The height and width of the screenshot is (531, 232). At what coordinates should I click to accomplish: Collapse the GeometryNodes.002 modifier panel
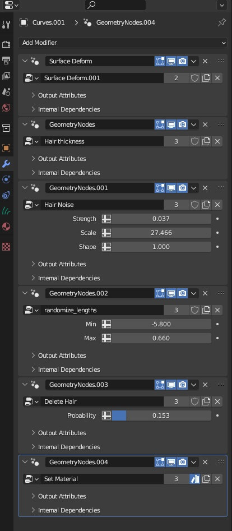coord(25,293)
